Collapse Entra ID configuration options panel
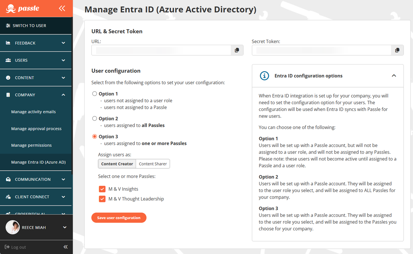The image size is (413, 254). click(x=394, y=76)
